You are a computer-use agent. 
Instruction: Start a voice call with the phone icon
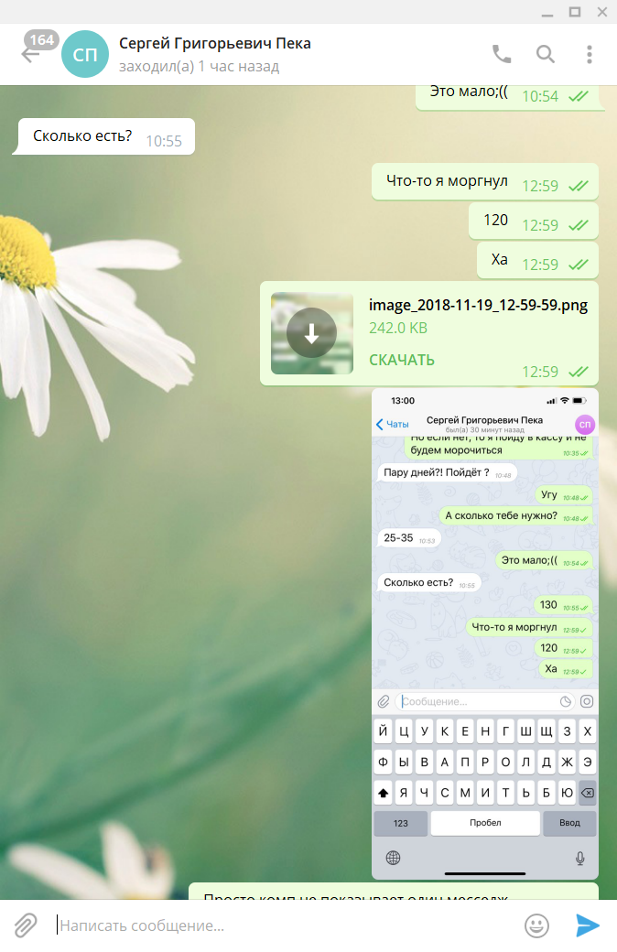(502, 54)
